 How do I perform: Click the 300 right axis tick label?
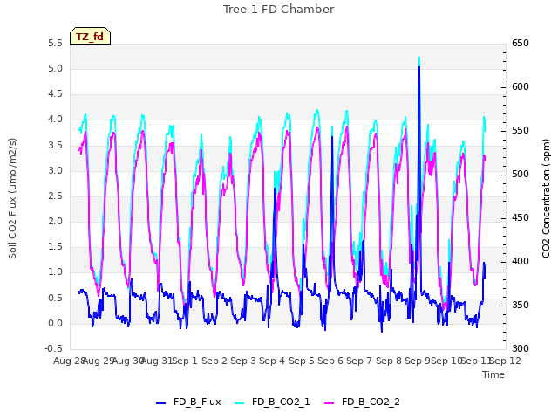[521, 348]
